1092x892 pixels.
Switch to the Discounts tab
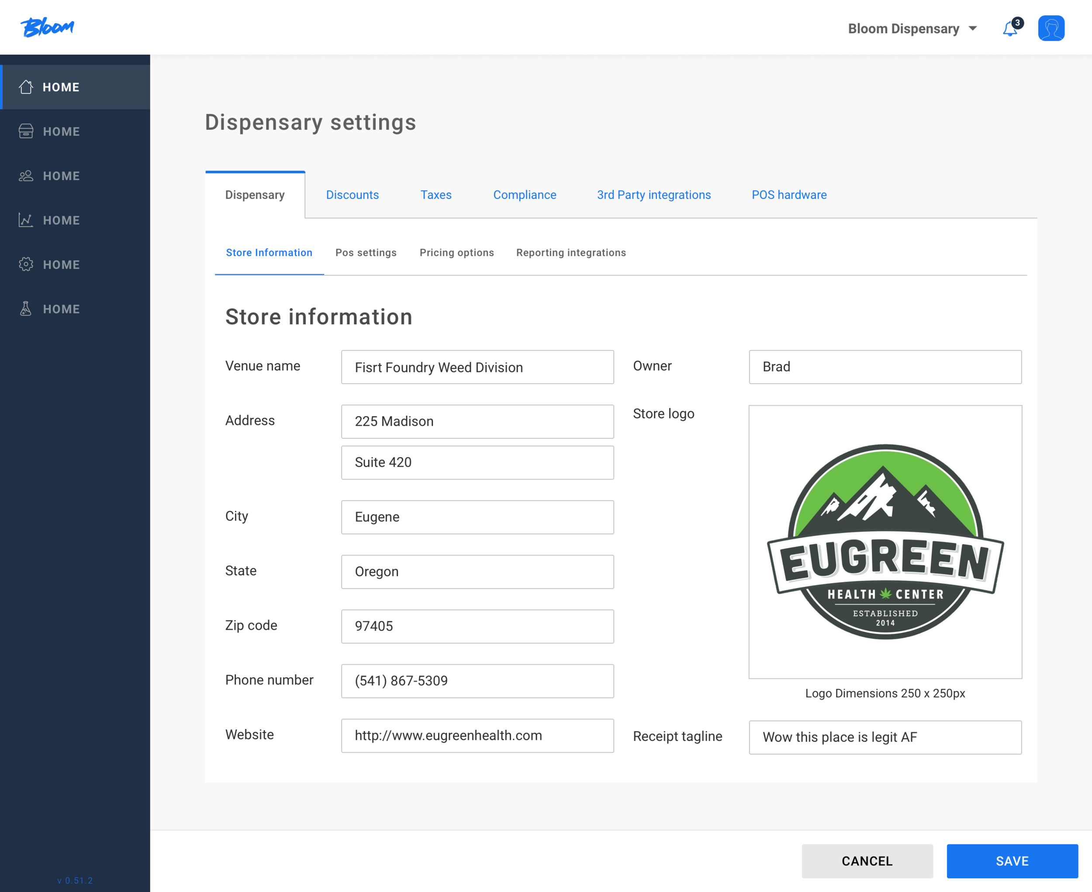point(352,195)
